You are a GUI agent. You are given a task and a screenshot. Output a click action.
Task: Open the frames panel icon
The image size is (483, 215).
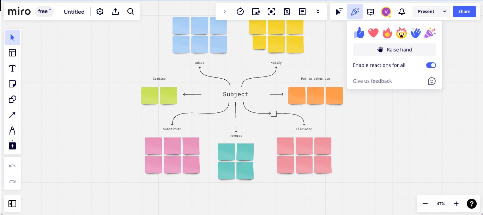12,204
